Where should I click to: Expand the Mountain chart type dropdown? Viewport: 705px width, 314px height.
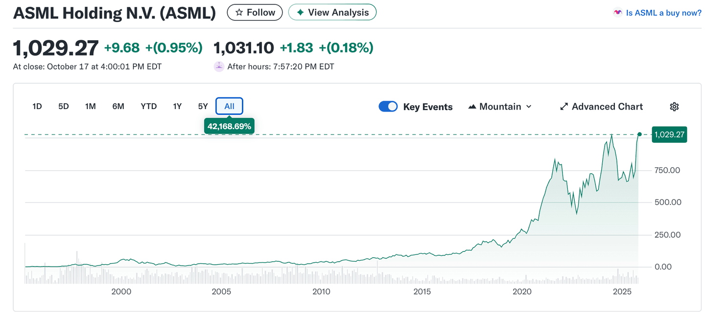500,107
